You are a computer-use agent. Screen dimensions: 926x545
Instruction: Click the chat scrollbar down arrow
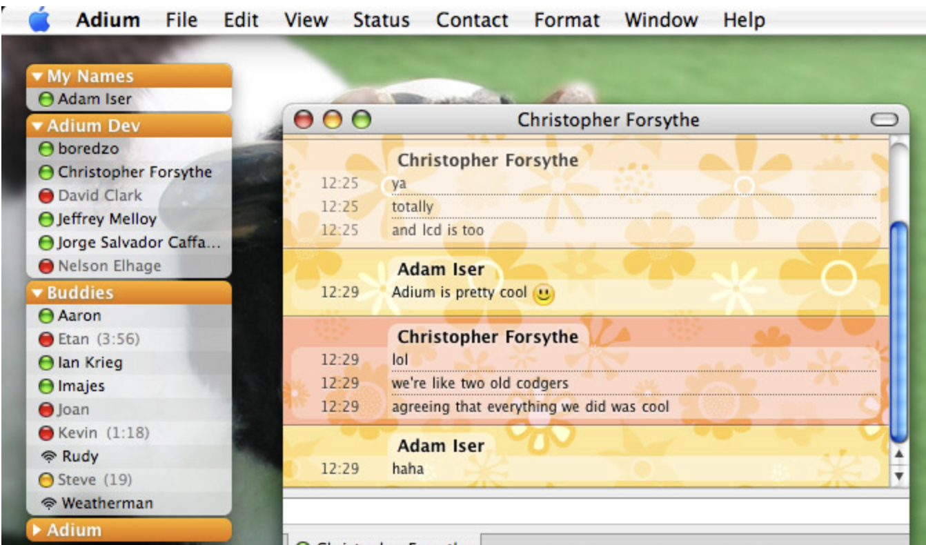coord(899,475)
